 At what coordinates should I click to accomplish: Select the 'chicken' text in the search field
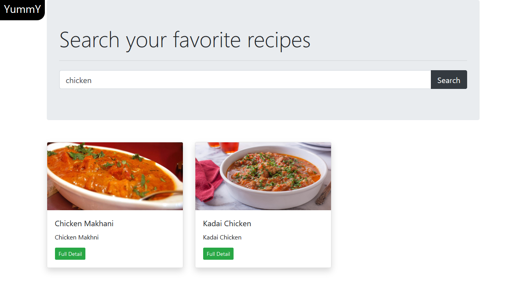point(78,80)
